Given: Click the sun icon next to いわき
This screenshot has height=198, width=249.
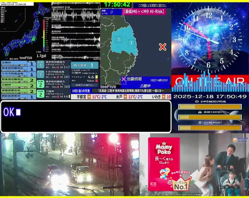Looking at the screenshot, I should click(164, 97).
